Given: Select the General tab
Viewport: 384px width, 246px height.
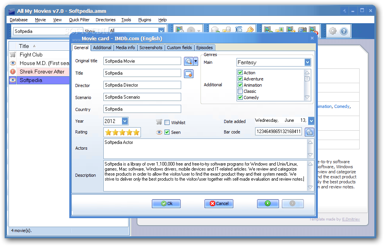Looking at the screenshot, I should pos(81,48).
